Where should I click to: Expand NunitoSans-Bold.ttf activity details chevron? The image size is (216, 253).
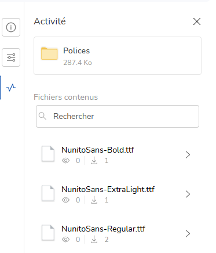pos(188,155)
